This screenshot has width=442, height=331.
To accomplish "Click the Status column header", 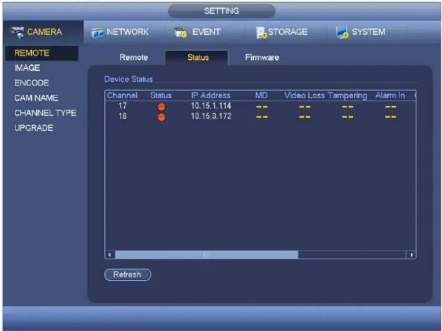I will pyautogui.click(x=161, y=95).
